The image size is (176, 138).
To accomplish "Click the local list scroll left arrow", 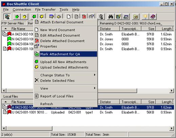I will (4, 128).
